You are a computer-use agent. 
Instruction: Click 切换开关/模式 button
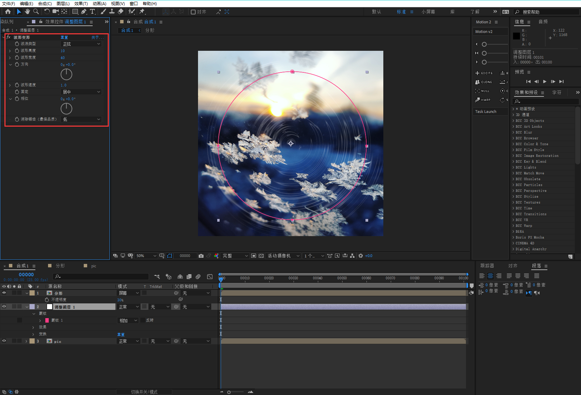(144, 392)
